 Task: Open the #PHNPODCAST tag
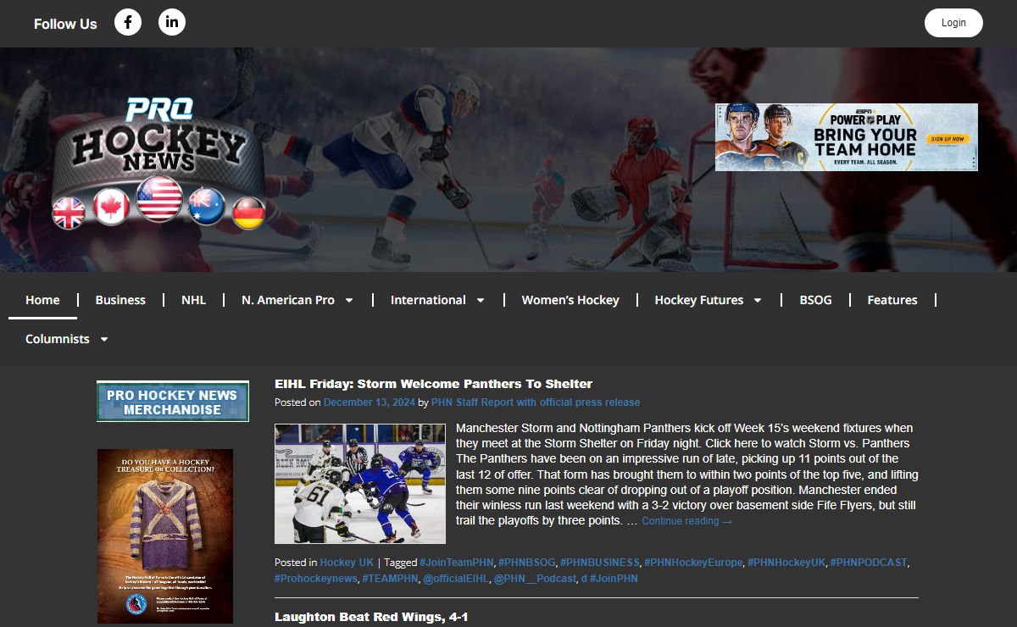869,563
